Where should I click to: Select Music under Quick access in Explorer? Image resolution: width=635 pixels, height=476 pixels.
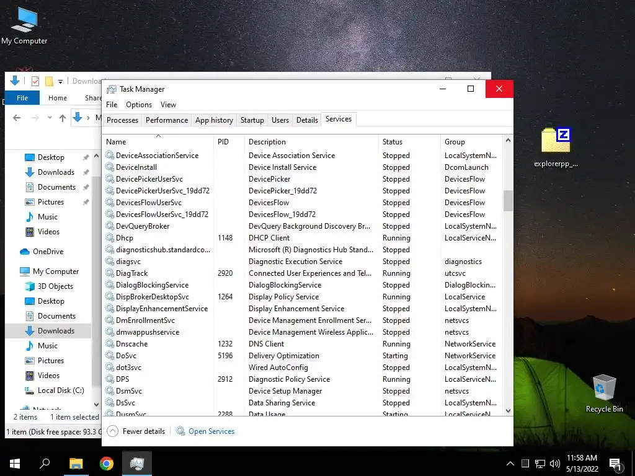[x=47, y=216]
